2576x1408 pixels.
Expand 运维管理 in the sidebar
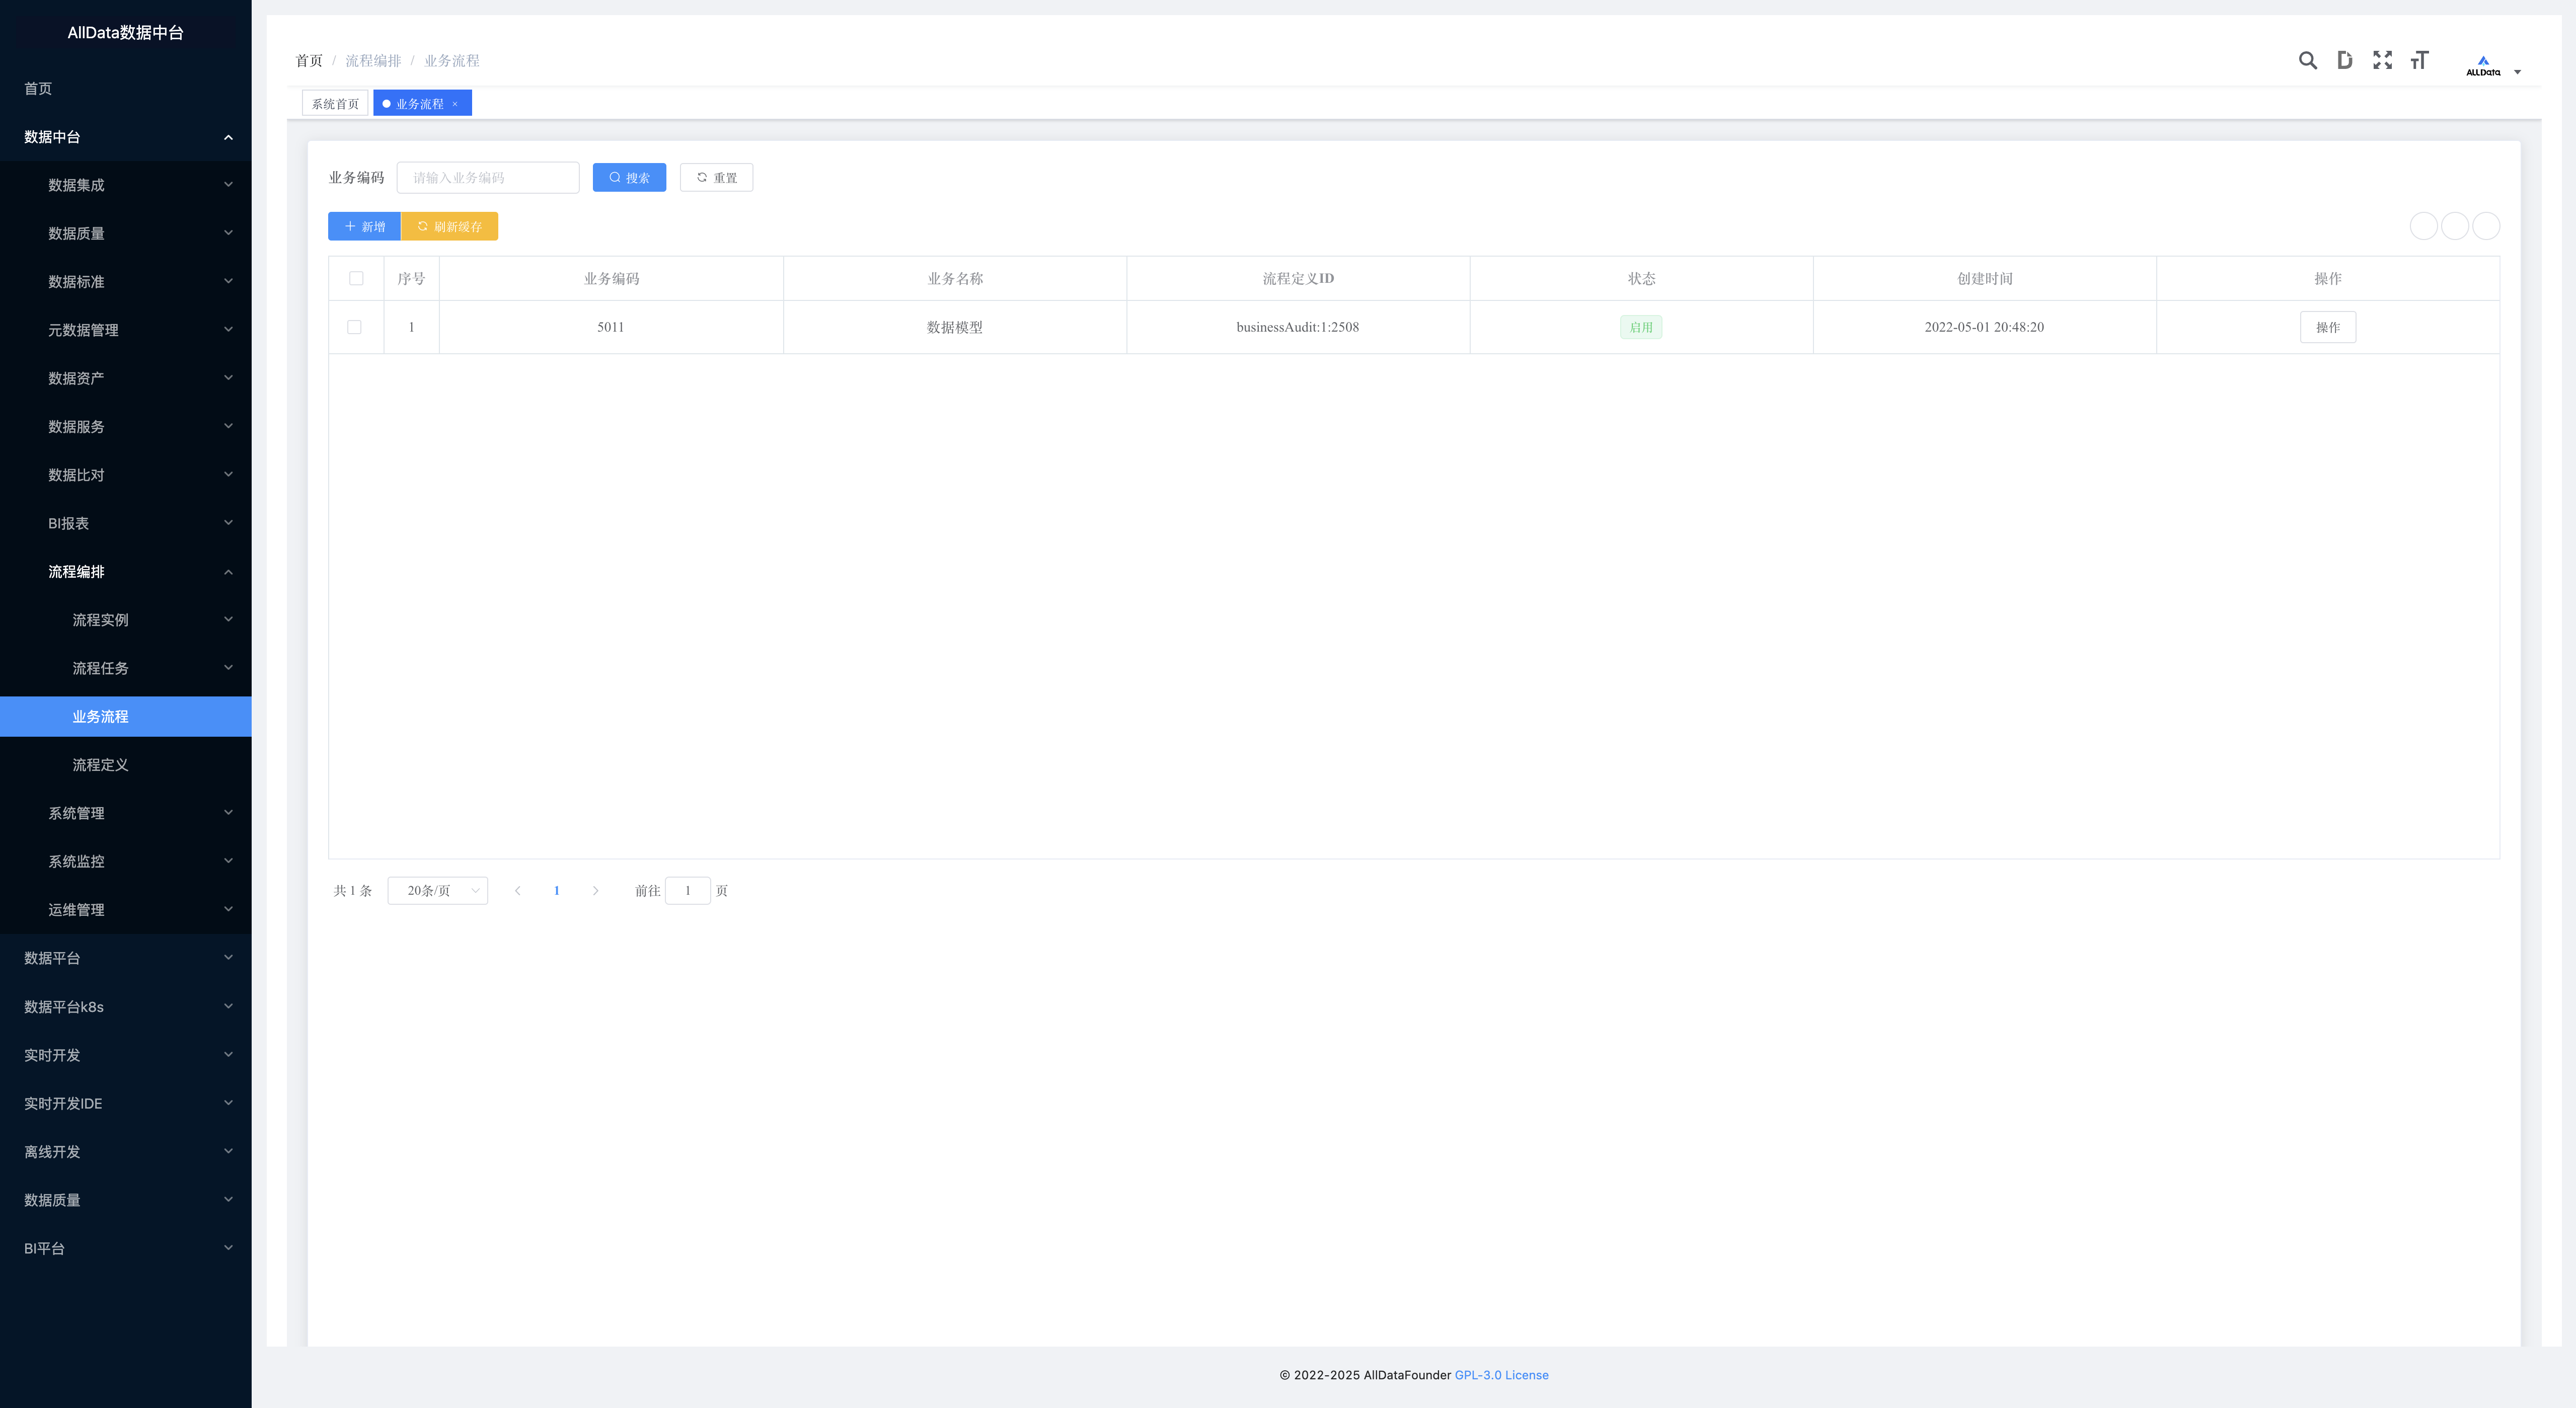(126, 910)
